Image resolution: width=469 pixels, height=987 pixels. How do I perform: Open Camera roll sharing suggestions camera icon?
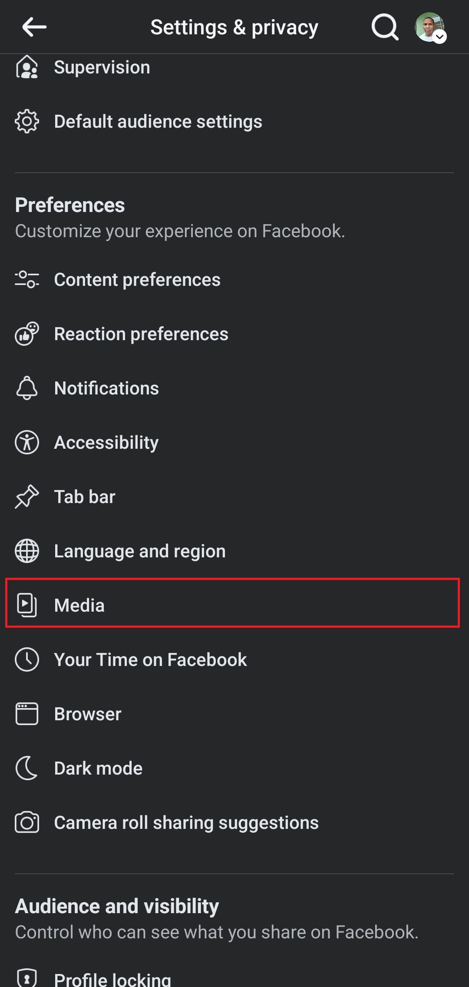27,822
